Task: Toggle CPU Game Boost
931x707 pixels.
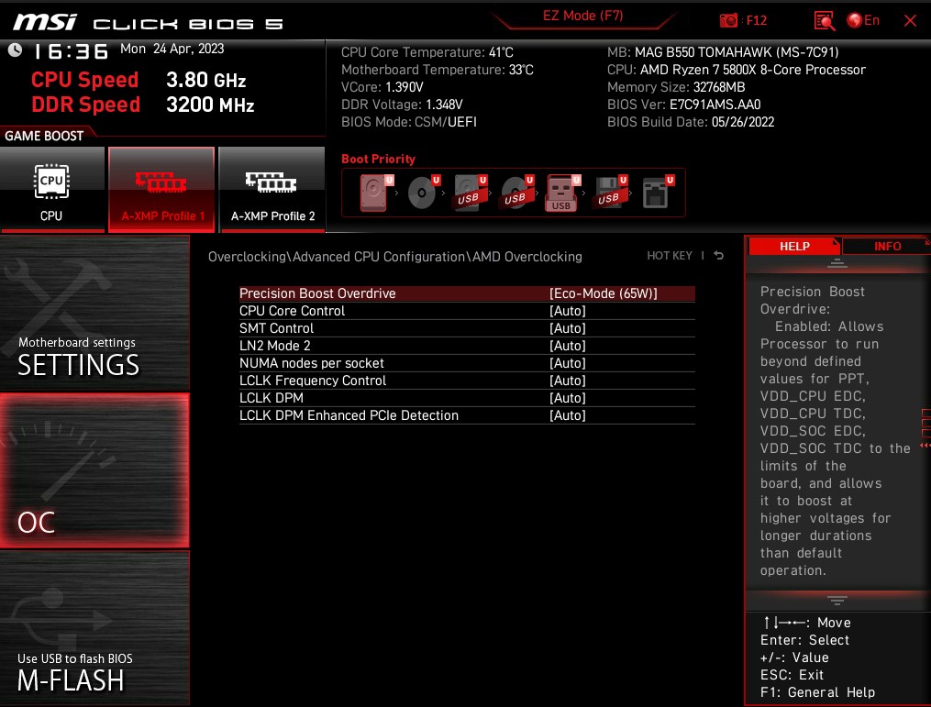Action: pyautogui.click(x=51, y=189)
